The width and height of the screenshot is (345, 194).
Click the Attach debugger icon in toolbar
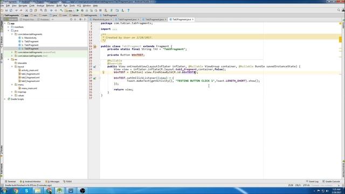[x=96, y=10]
